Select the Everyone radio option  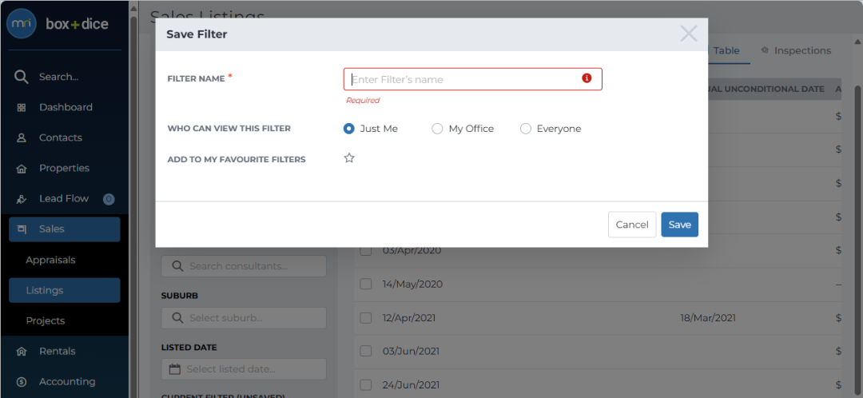[x=526, y=129]
